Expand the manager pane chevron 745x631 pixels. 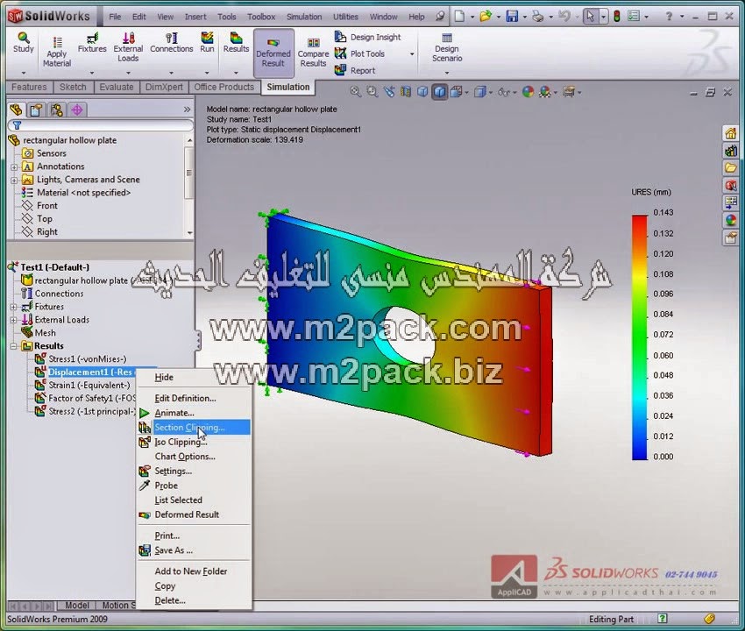[x=188, y=110]
